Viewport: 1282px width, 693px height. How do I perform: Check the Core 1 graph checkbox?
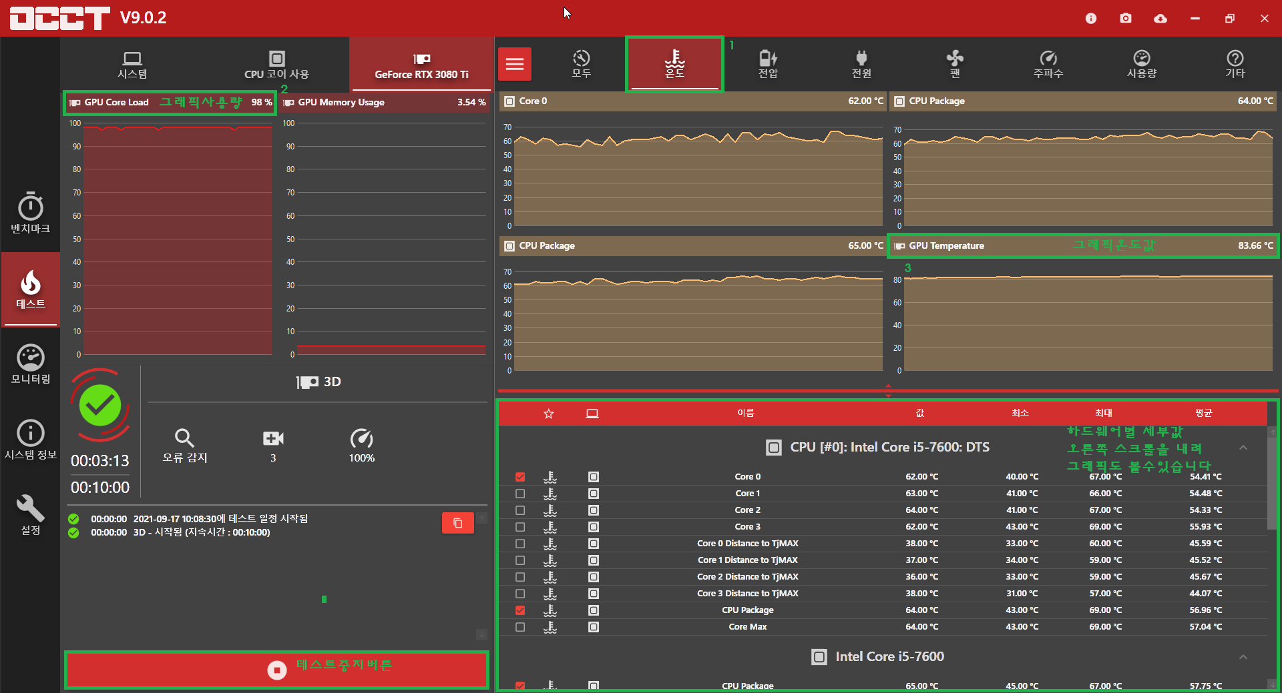(520, 494)
